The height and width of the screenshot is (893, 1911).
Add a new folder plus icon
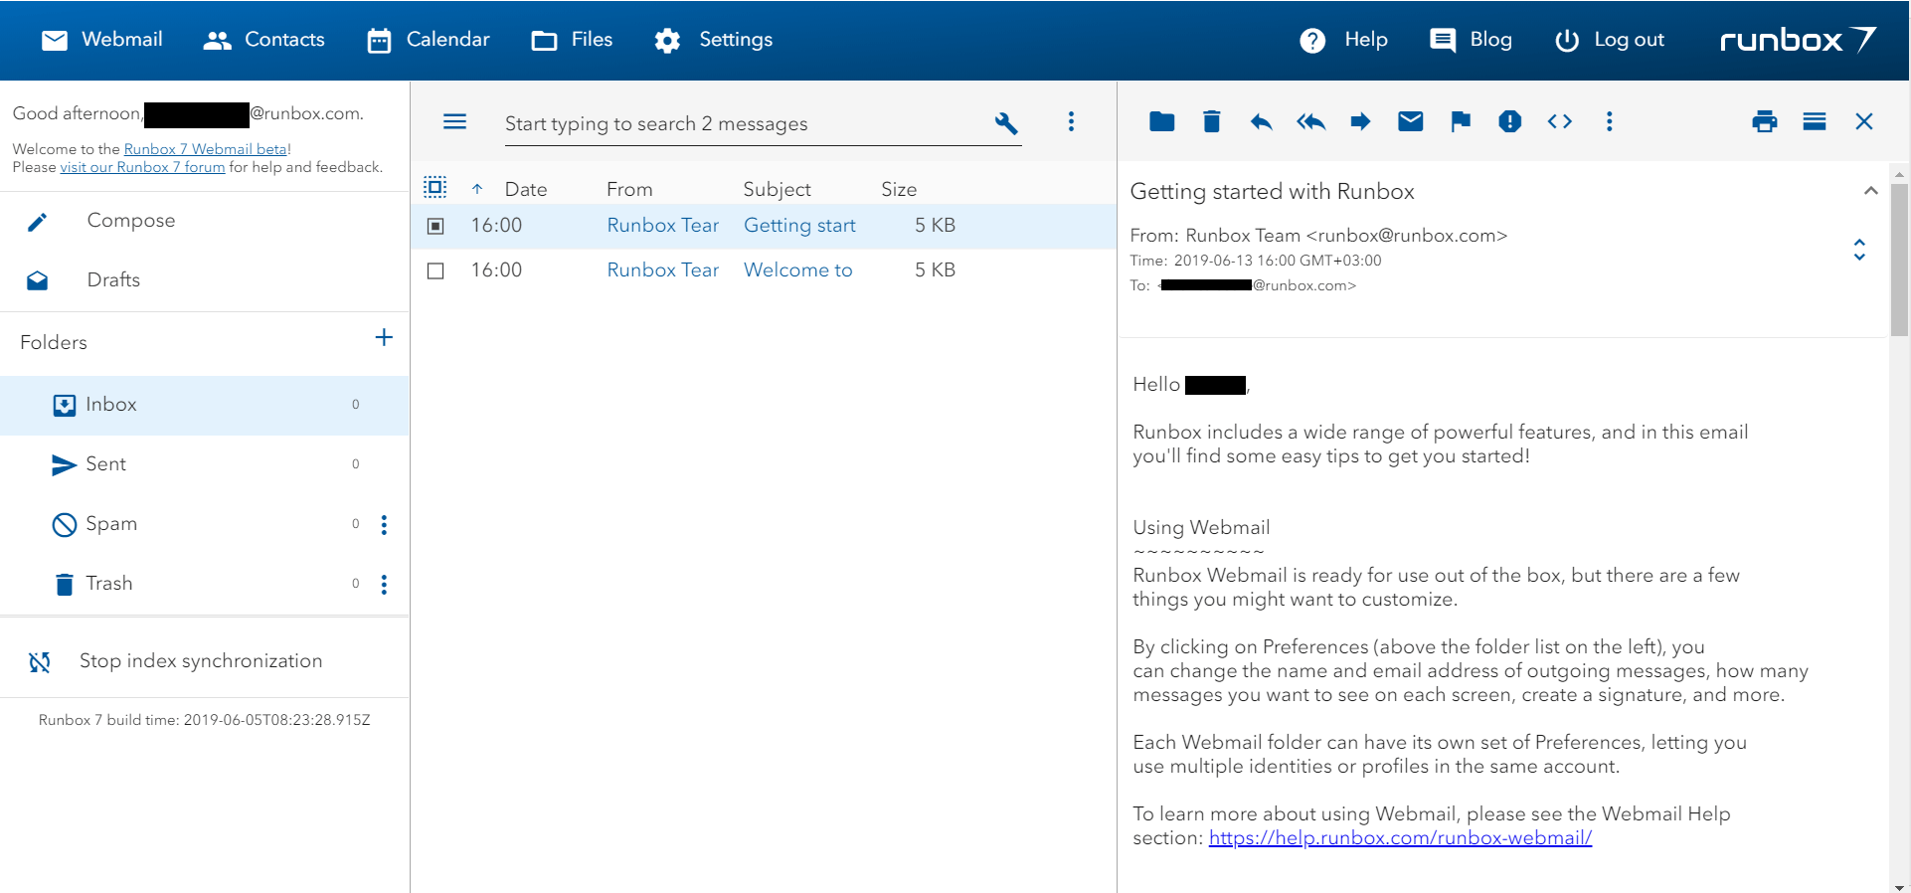click(384, 338)
